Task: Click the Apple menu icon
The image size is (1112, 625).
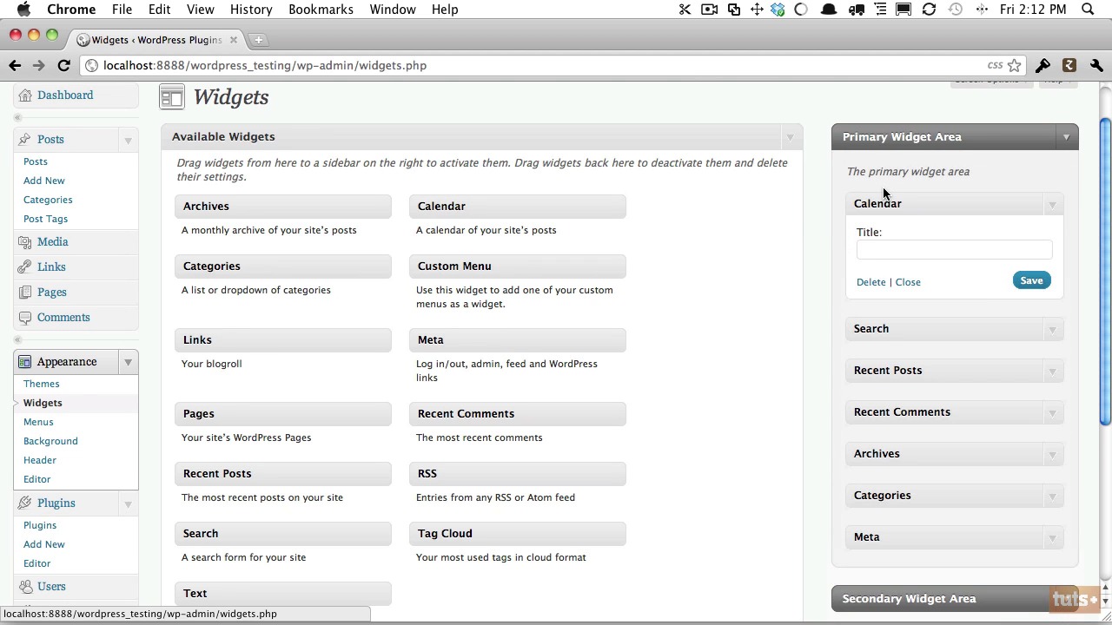Action: pos(23,9)
